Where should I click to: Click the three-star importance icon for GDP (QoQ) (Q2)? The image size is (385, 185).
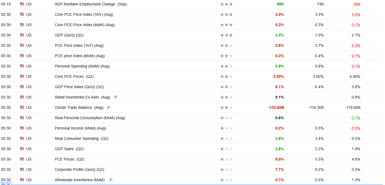click(227, 35)
